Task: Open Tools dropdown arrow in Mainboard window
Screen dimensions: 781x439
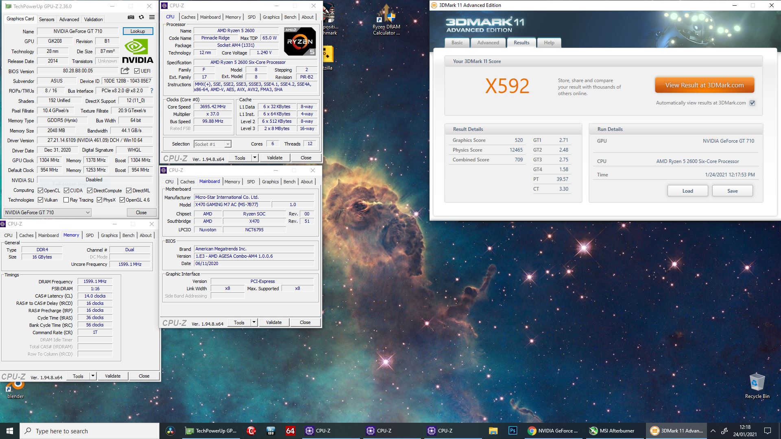Action: coord(254,322)
